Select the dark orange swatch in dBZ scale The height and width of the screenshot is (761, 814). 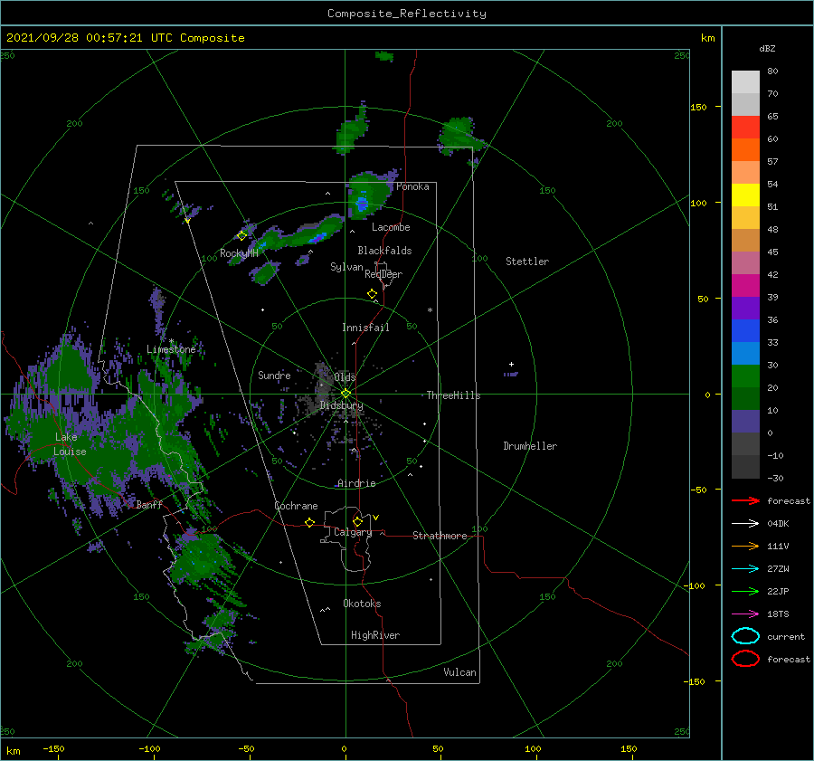745,149
